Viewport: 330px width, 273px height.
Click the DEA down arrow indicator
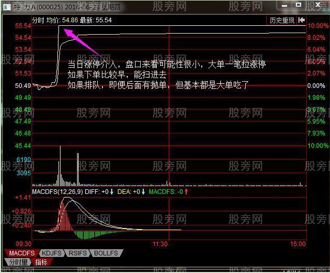[x=143, y=192]
